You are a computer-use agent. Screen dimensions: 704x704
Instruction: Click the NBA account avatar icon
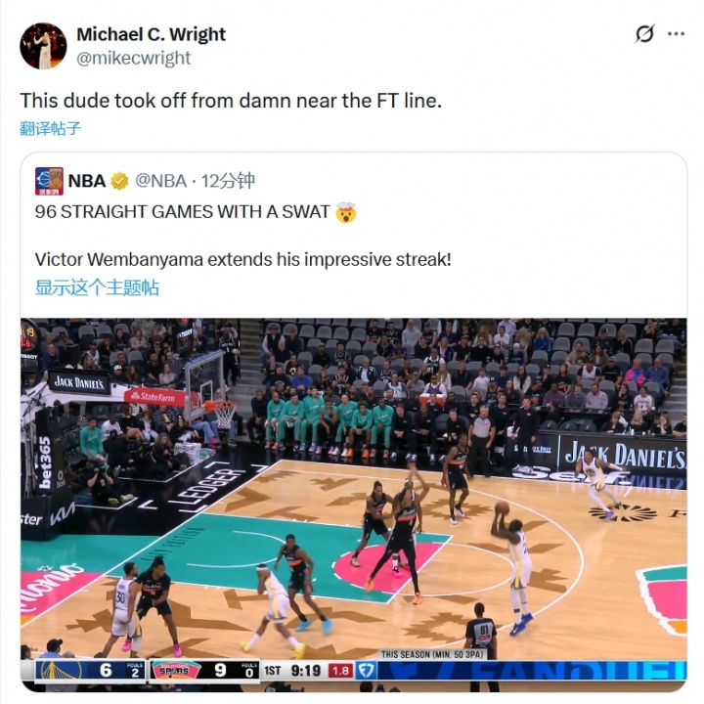(x=49, y=181)
